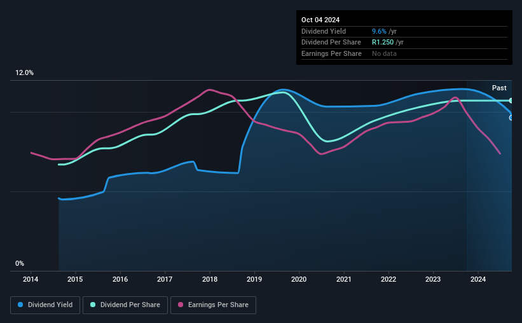This screenshot has height=323, width=522.
Task: Toggle the Earnings Per Share legend button
Action: tap(213, 305)
